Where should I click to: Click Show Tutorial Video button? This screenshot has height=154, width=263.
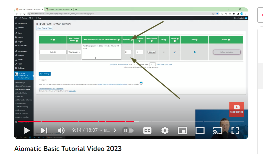(45, 28)
